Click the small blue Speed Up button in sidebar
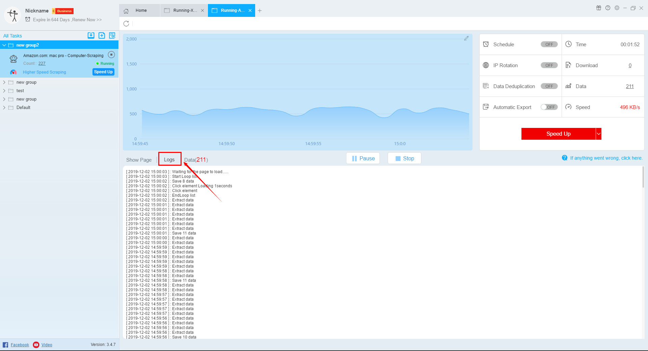Screen dimensions: 648x351 103,72
